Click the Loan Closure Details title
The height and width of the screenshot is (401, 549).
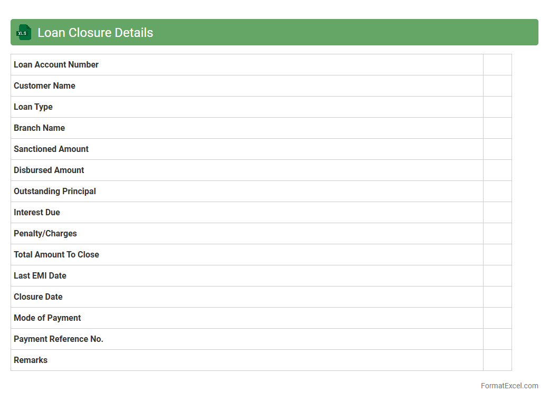(x=95, y=33)
